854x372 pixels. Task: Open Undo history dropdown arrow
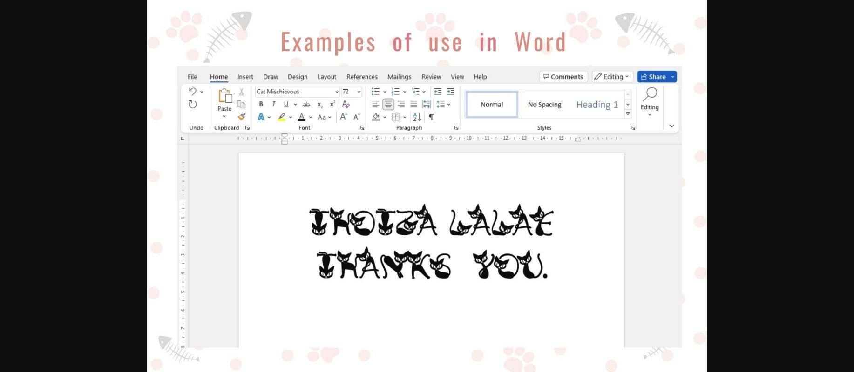tap(202, 92)
